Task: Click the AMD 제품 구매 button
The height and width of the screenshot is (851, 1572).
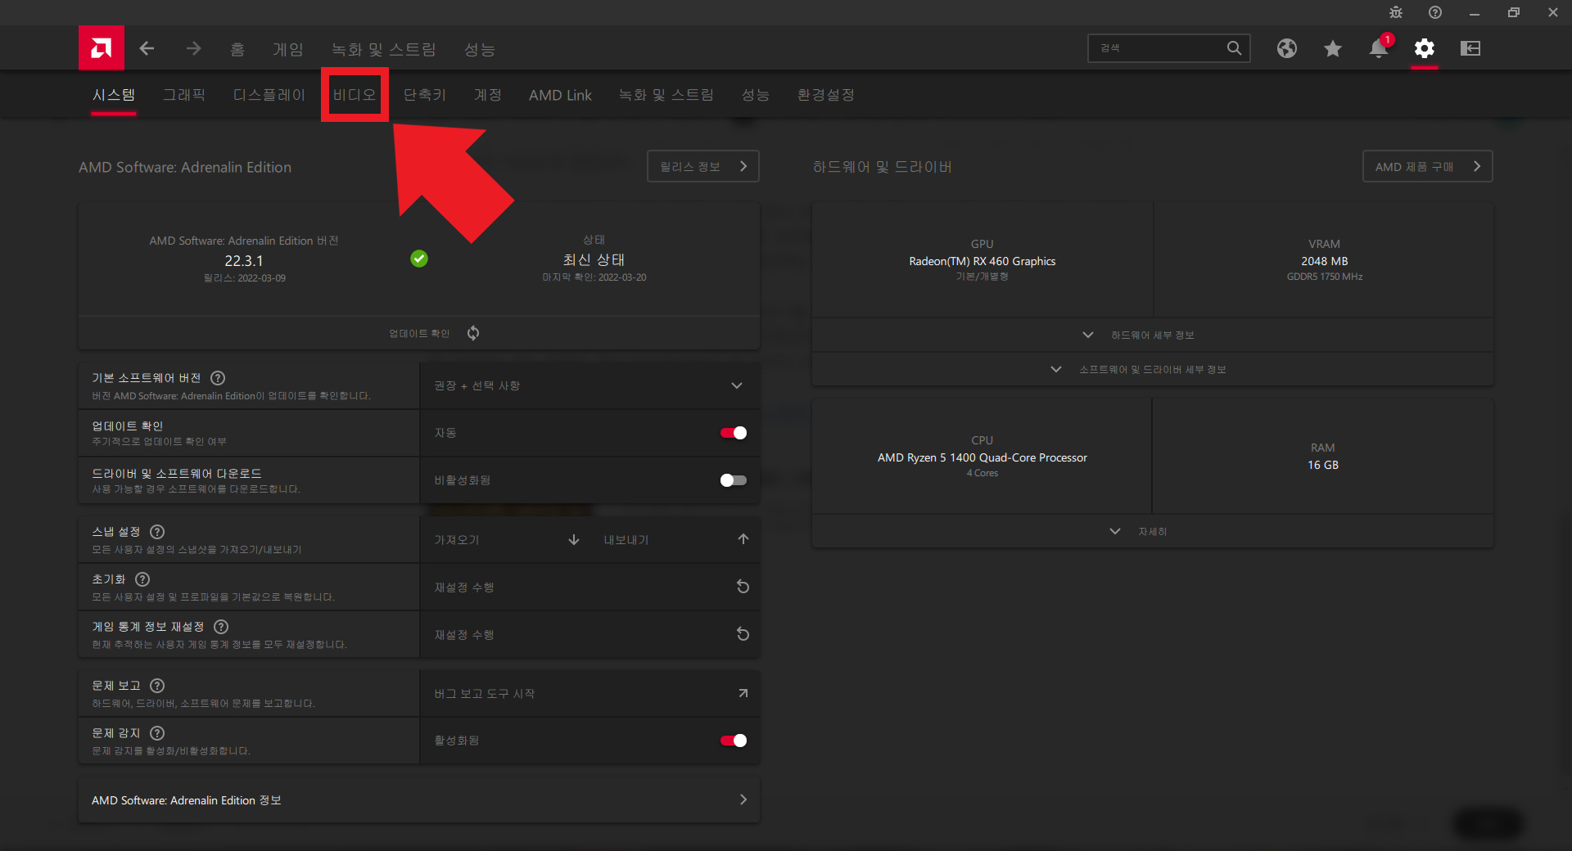Action: coord(1428,166)
